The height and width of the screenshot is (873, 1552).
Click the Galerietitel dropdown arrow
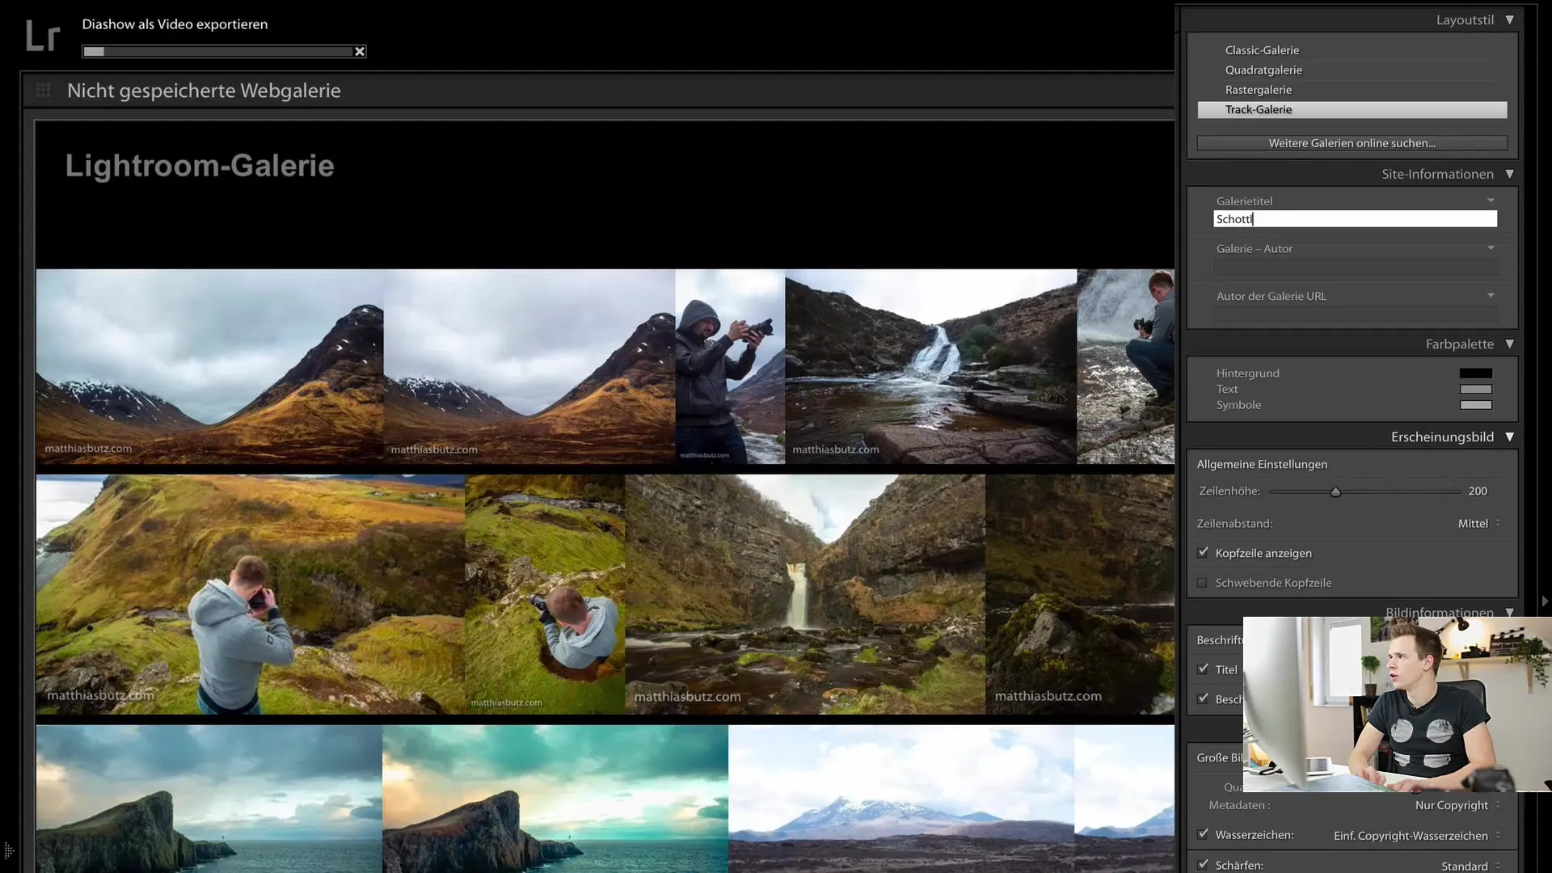pos(1492,200)
